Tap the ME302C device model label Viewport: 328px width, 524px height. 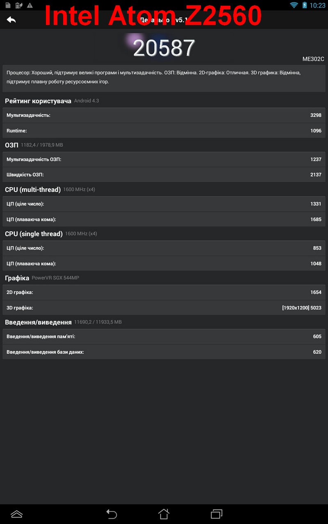click(313, 59)
